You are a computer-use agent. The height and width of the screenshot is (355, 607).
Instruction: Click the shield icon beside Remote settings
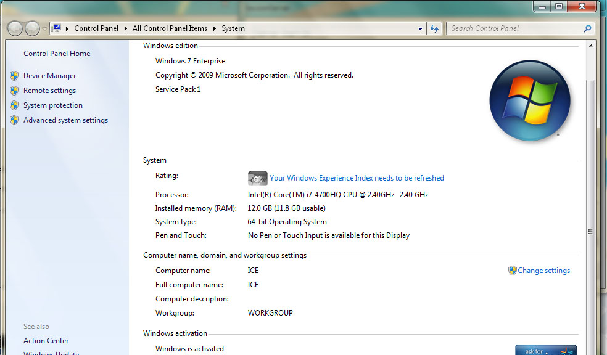click(14, 91)
